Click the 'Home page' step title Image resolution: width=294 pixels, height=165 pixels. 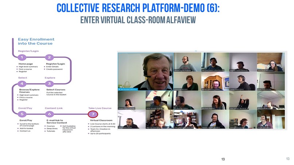coord(26,64)
